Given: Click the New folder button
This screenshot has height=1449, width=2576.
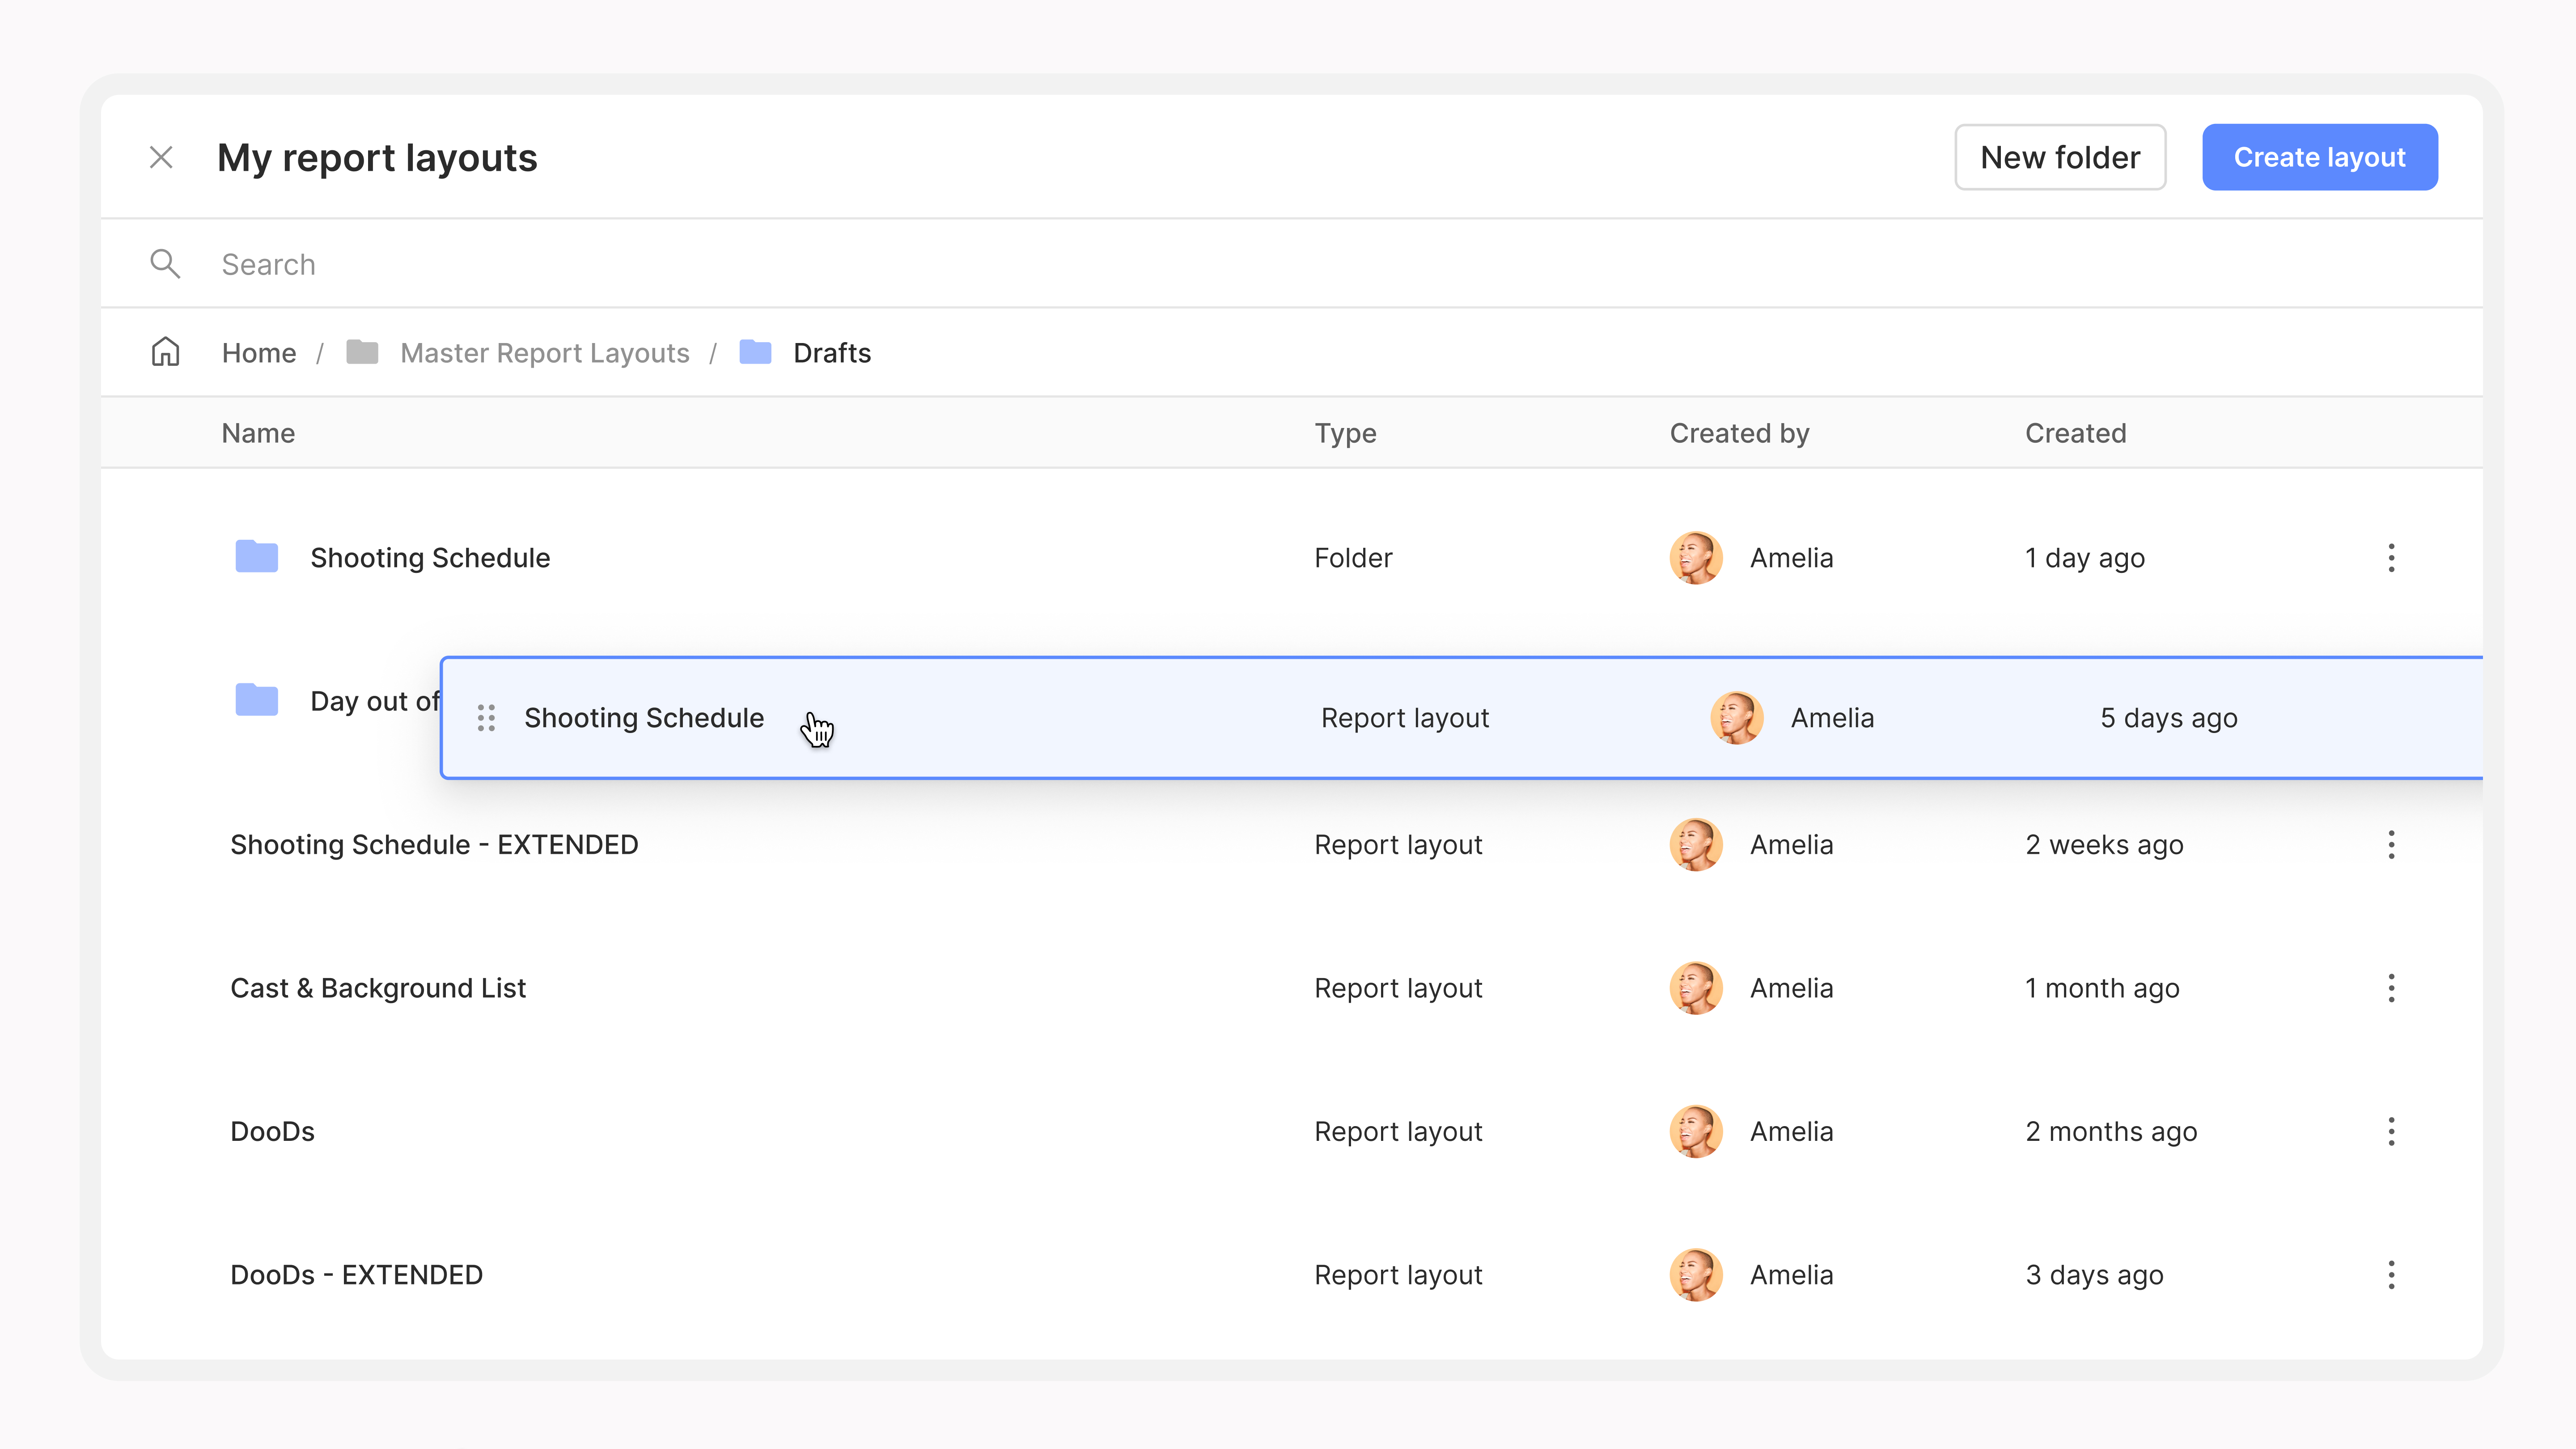Looking at the screenshot, I should coord(2060,157).
